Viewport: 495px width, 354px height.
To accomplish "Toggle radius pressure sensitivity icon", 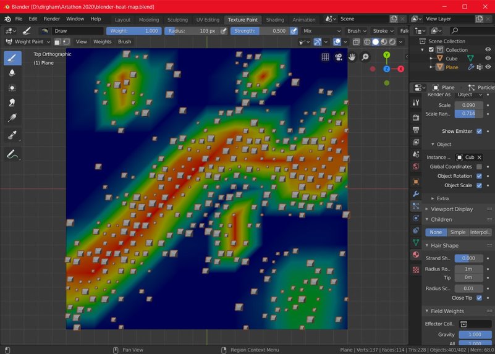I will pos(224,31).
